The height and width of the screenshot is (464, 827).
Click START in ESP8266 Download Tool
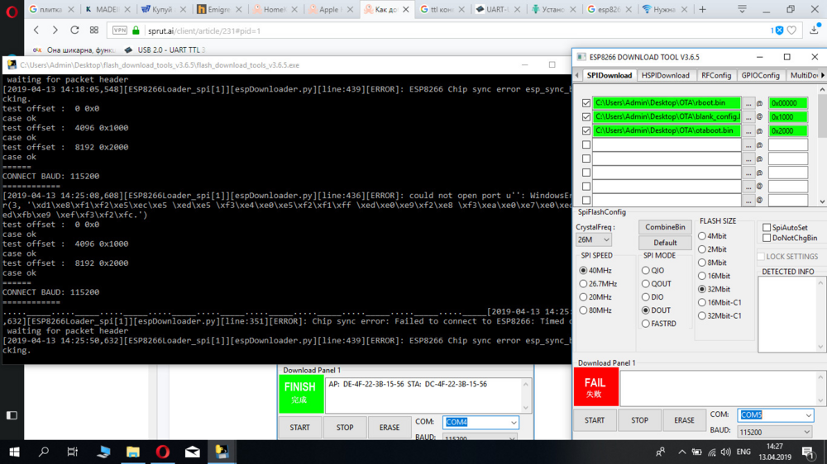(x=595, y=420)
